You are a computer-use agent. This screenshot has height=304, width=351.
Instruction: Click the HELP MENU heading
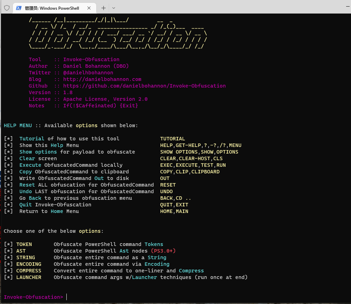18,125
